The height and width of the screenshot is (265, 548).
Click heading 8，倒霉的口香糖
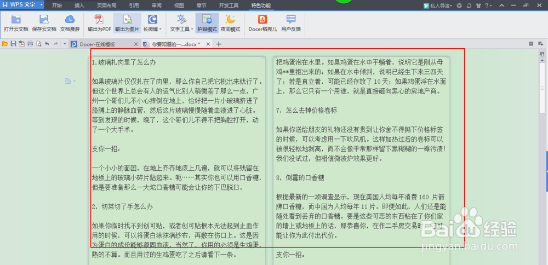[x=300, y=178]
